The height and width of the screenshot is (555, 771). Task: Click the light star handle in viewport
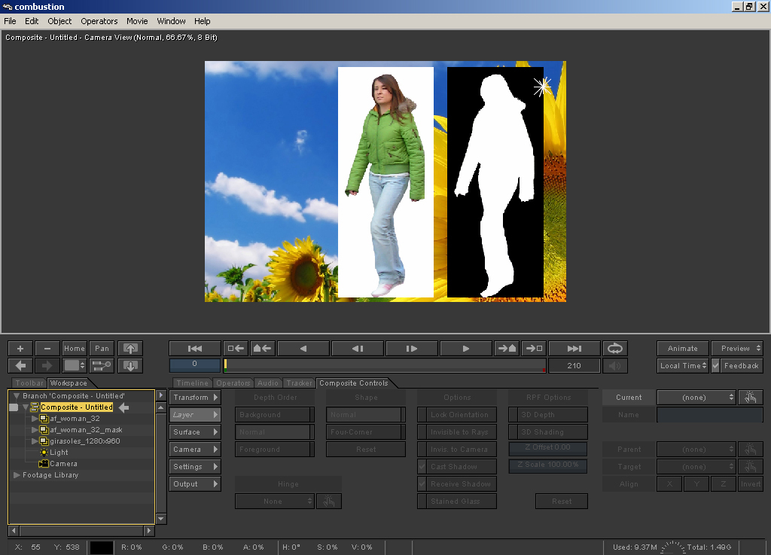point(542,87)
